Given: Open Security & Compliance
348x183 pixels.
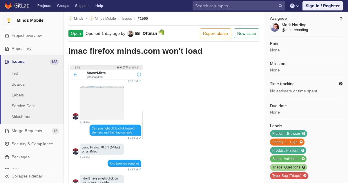Looking at the screenshot, I should click(32, 144).
